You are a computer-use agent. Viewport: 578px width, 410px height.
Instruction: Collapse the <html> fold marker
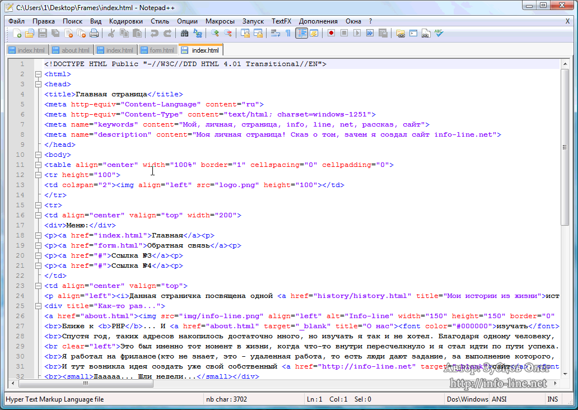[38, 74]
